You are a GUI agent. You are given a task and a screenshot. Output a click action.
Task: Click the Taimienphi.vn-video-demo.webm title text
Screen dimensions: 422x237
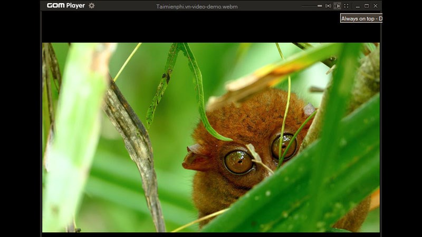click(197, 7)
